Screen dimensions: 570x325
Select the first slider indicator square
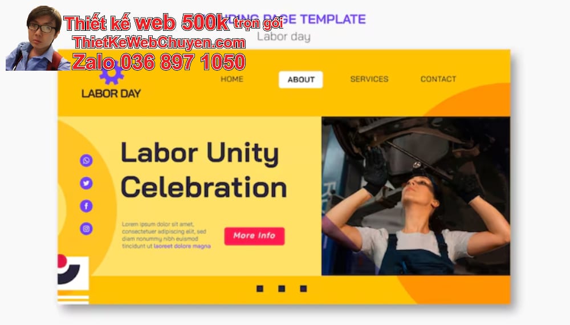point(260,289)
